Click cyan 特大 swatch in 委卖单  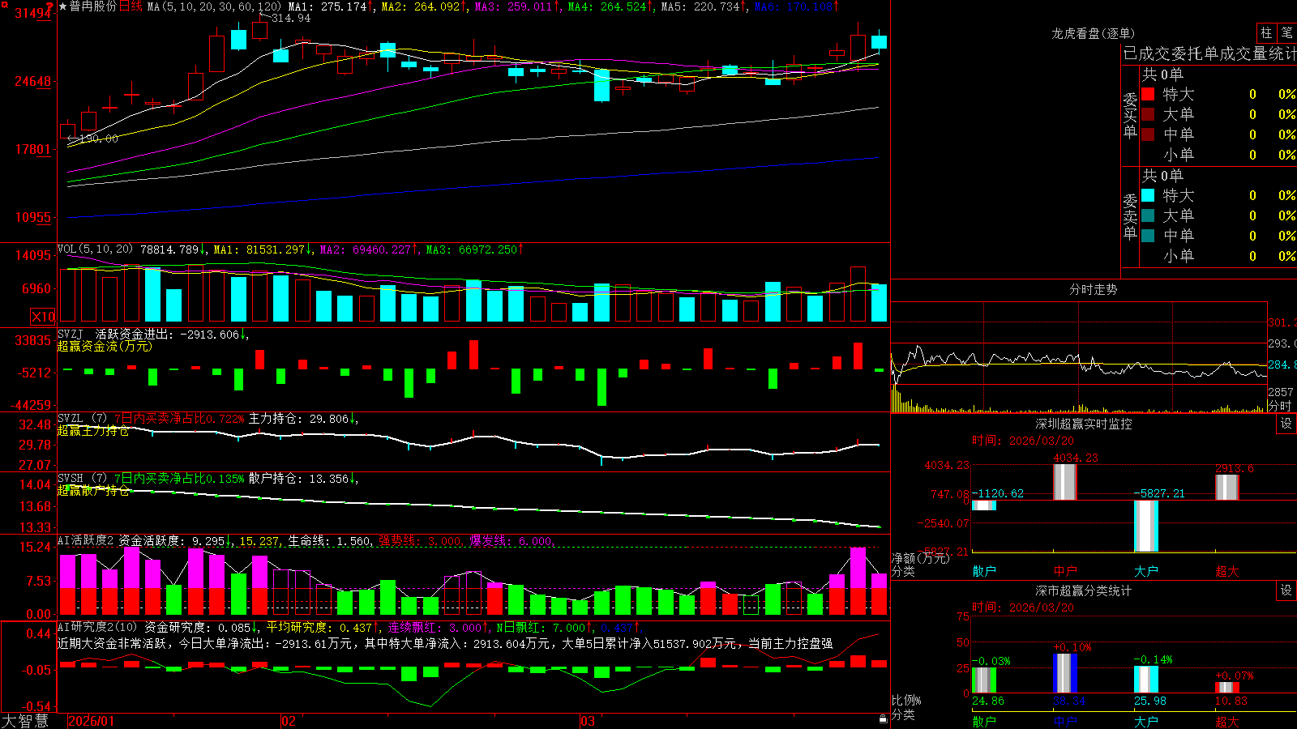1148,195
